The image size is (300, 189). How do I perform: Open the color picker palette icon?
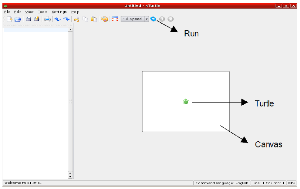pos(104,19)
